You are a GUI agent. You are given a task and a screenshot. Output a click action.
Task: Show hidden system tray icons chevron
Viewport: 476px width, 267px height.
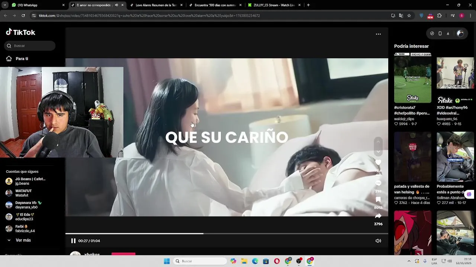[x=409, y=261]
